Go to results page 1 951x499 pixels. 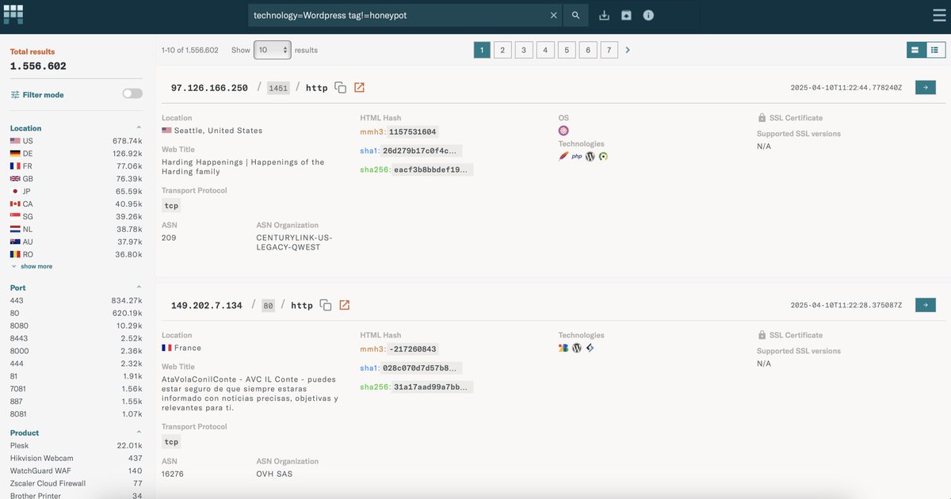pyautogui.click(x=482, y=50)
